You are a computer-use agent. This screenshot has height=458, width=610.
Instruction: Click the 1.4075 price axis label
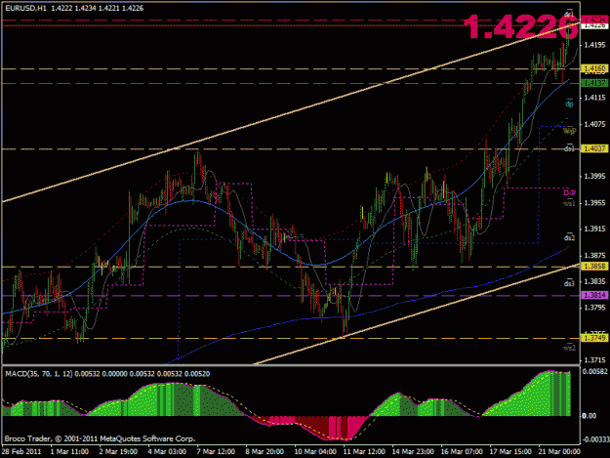594,125
